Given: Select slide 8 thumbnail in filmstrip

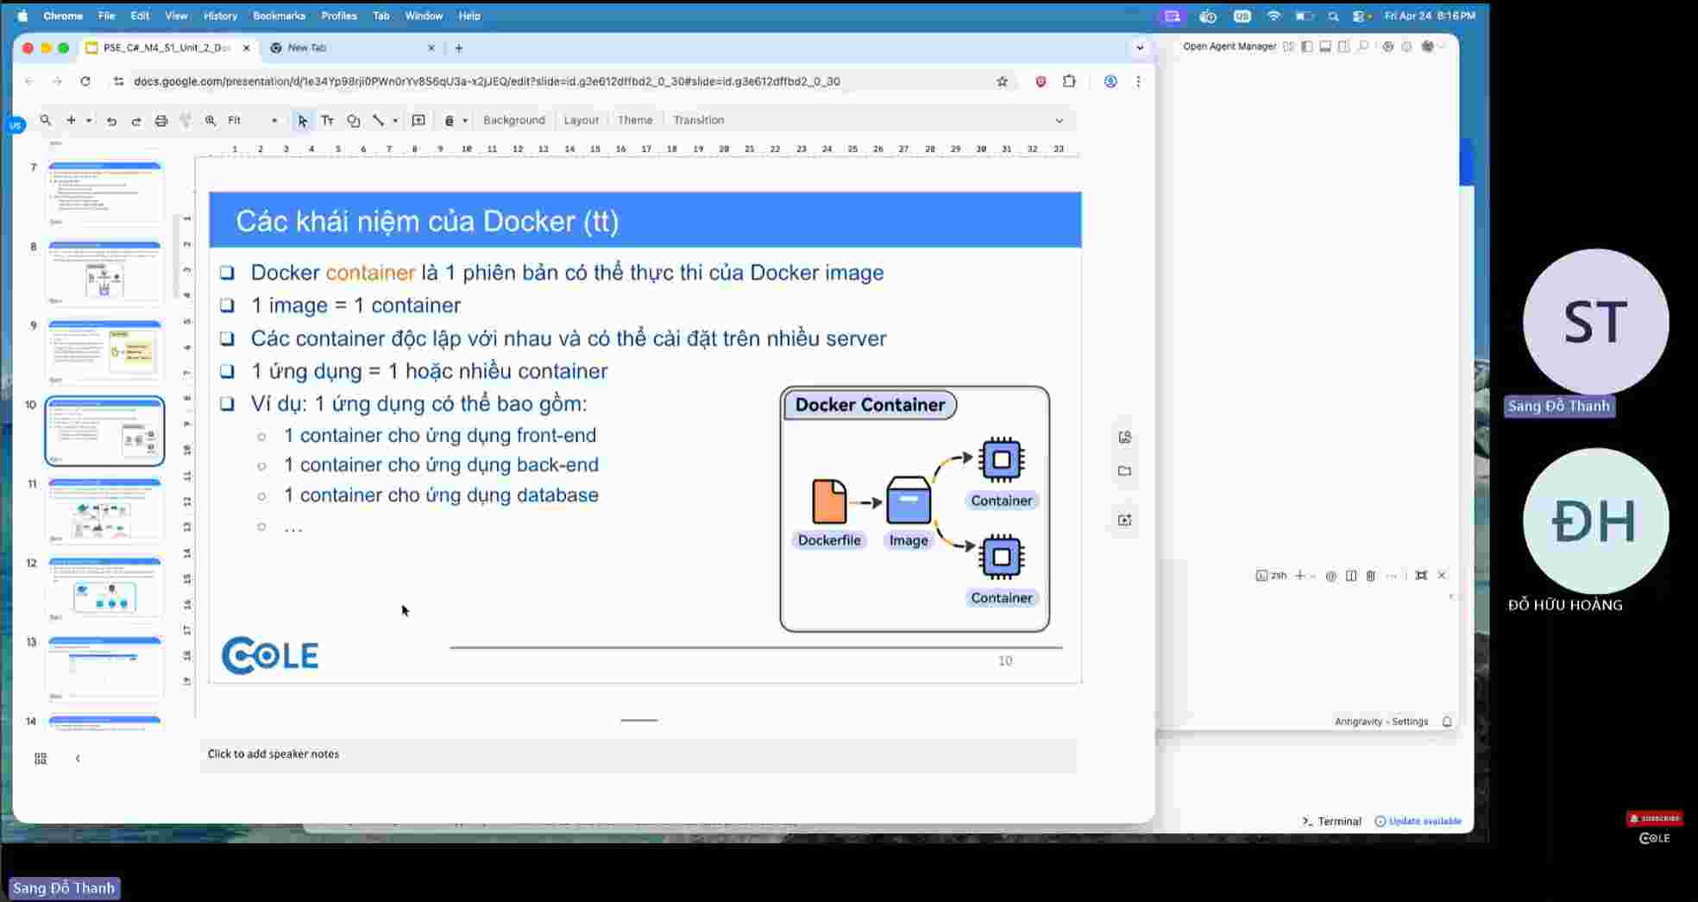Looking at the screenshot, I should click(x=104, y=273).
